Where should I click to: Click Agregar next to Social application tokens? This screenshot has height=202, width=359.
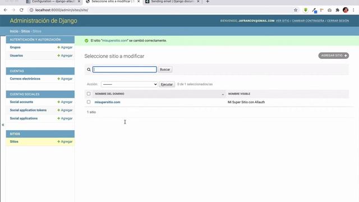pyautogui.click(x=65, y=110)
